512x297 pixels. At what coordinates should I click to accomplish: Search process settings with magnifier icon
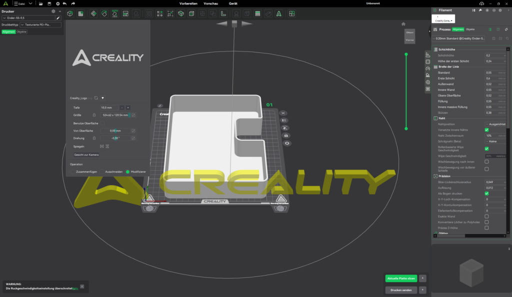click(507, 38)
